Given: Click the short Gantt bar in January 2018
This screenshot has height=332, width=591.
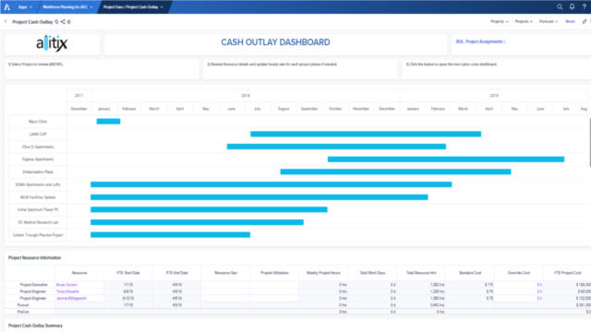Looking at the screenshot, I should point(108,121).
